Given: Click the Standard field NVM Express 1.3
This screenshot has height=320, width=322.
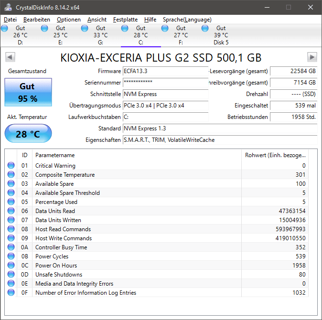Looking at the screenshot, I should (220, 128).
